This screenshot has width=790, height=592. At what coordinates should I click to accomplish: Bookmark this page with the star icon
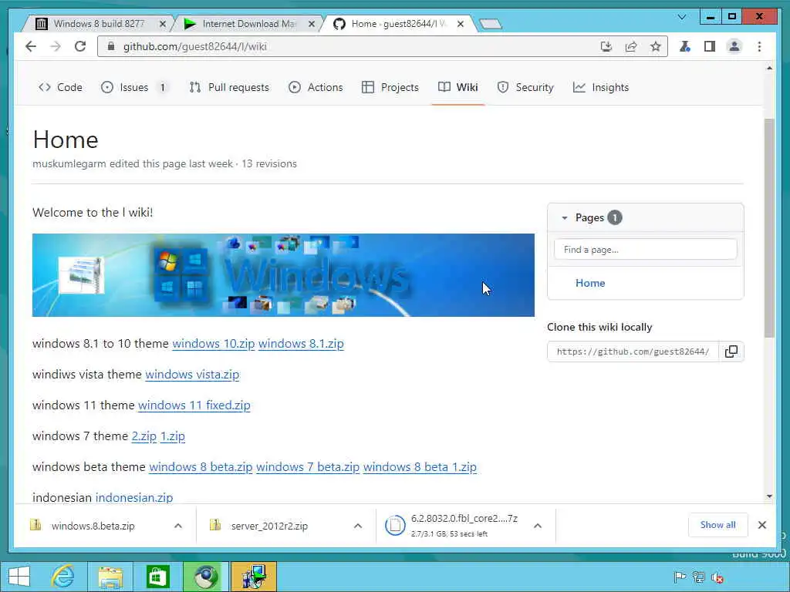click(x=655, y=47)
